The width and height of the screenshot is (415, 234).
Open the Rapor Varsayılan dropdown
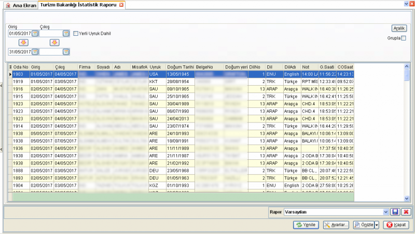click(385, 212)
